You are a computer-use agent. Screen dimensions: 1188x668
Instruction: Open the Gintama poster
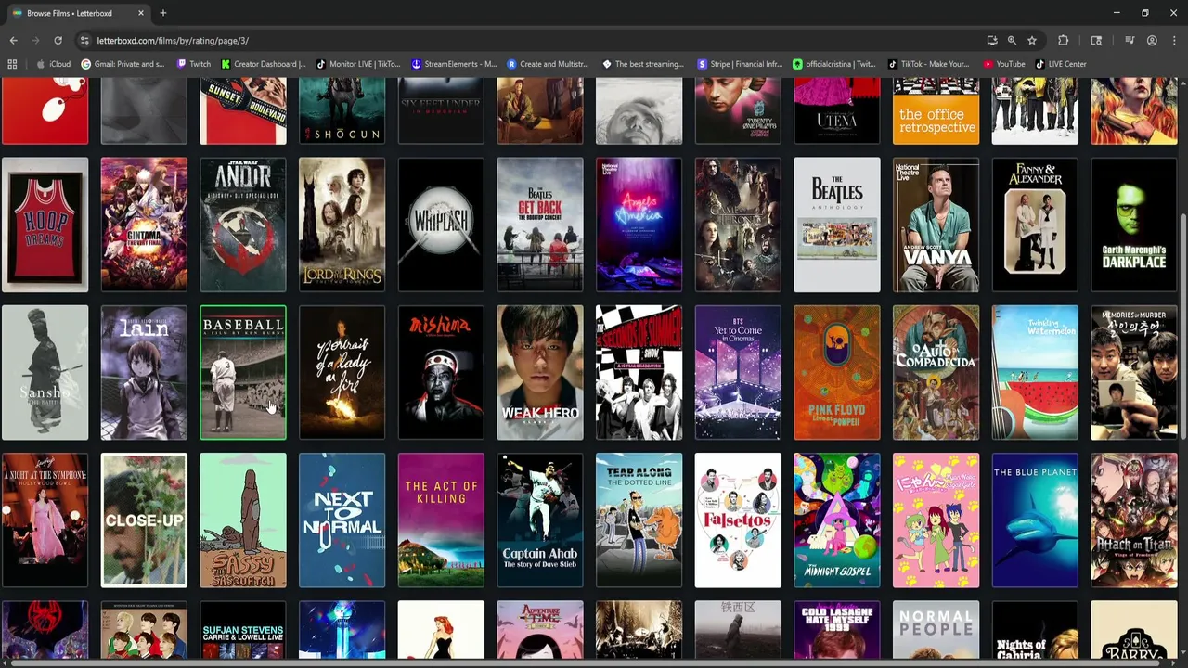(144, 225)
